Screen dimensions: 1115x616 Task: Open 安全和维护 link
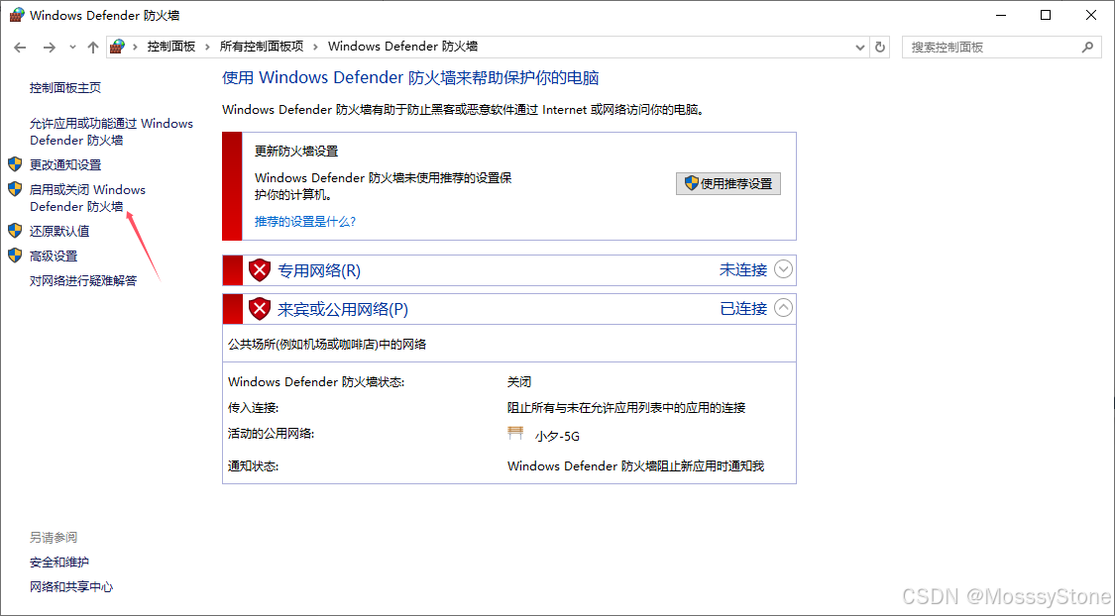[x=59, y=562]
